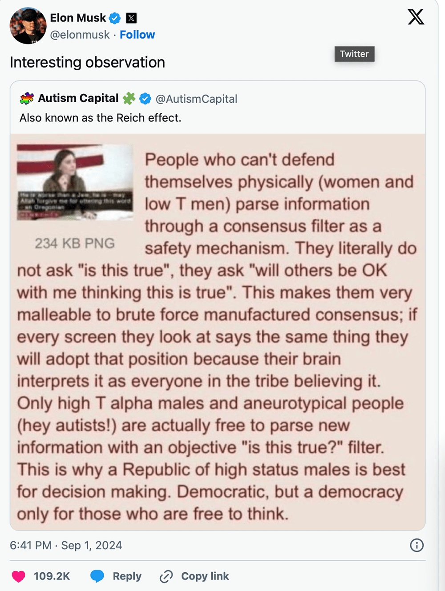
Task: Open the @AutismCapital handle link
Action: coord(197,99)
